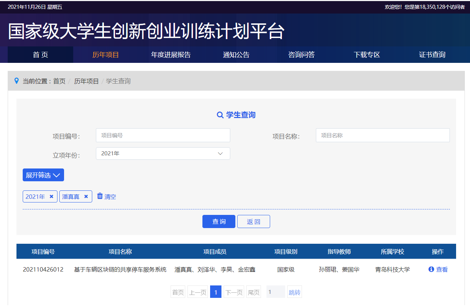This screenshot has height=307, width=470.
Task: Expand the 展开筛选 filter panel
Action: [x=43, y=175]
